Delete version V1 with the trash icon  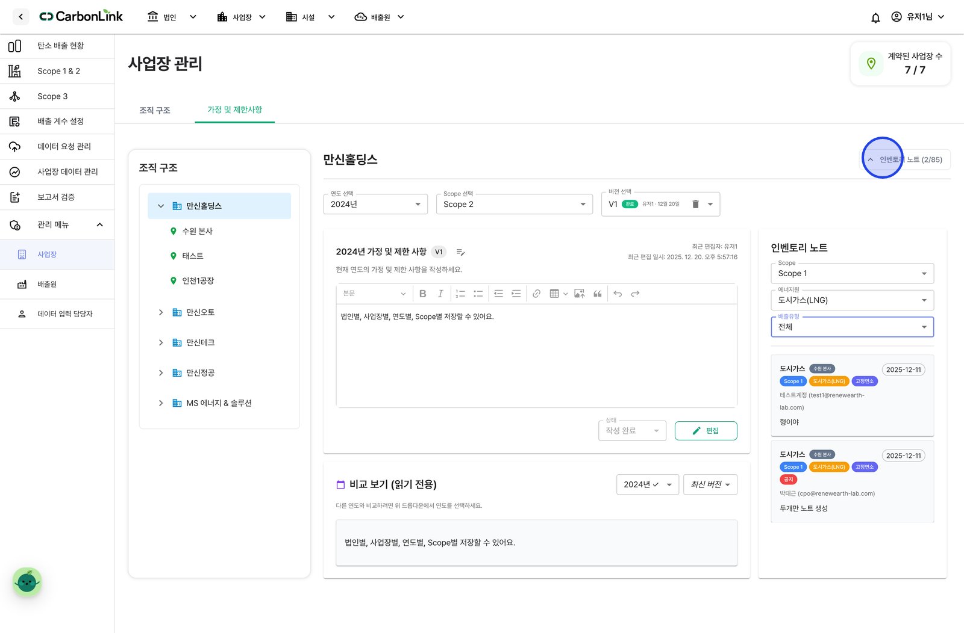[x=695, y=204]
